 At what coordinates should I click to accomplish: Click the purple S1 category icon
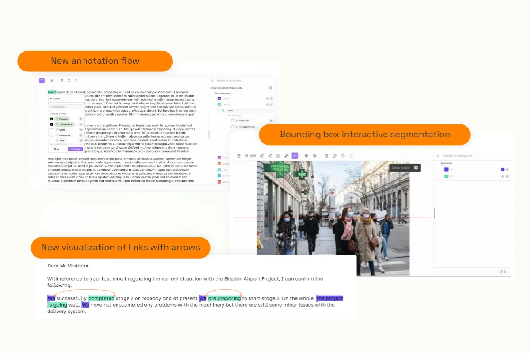pyautogui.click(x=446, y=169)
